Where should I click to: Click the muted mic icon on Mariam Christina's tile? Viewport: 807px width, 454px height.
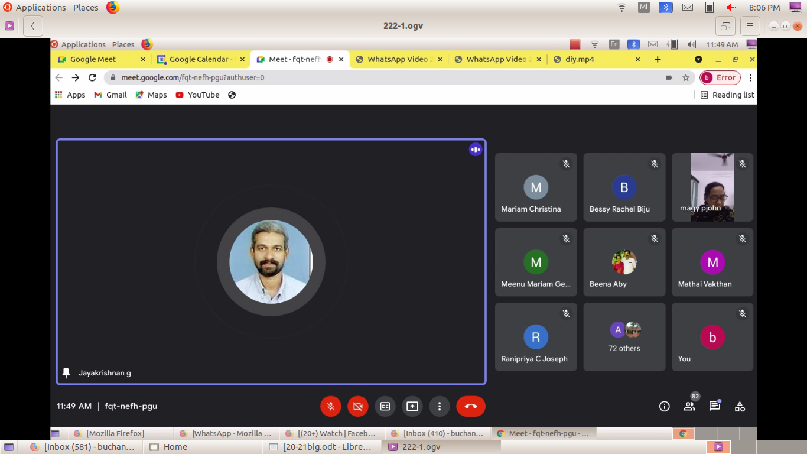point(566,164)
